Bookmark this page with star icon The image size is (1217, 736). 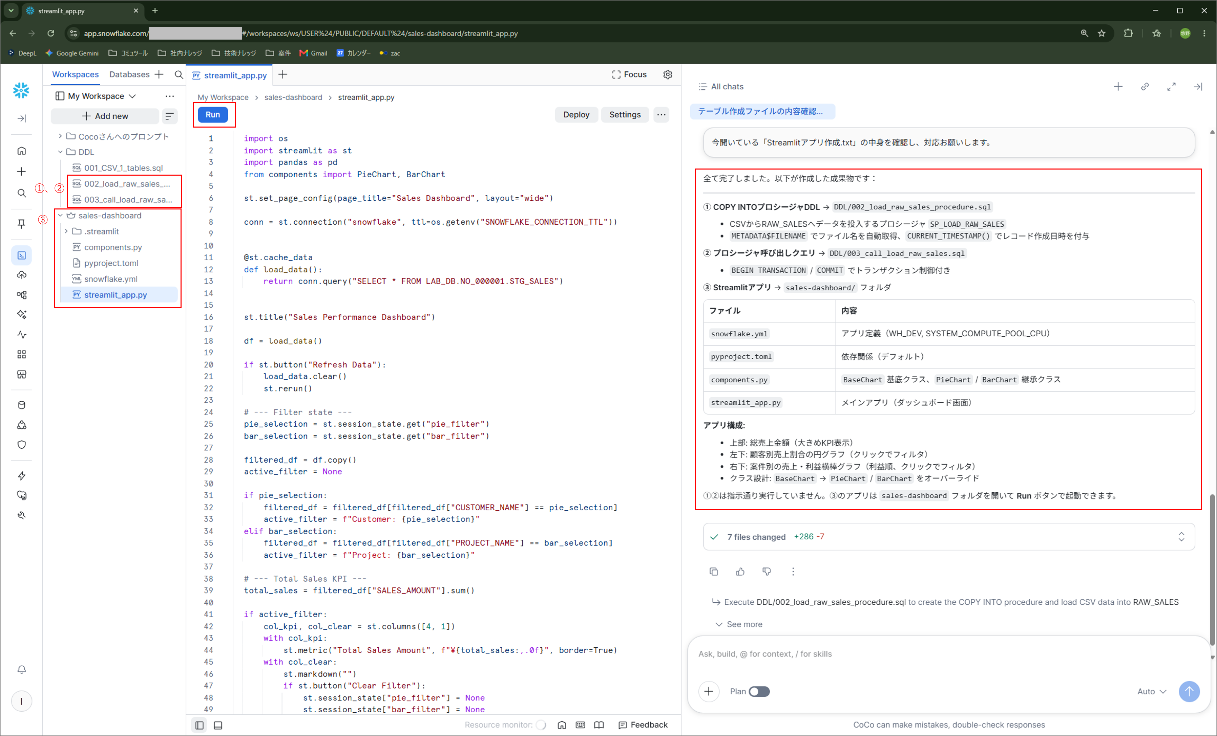point(1102,33)
